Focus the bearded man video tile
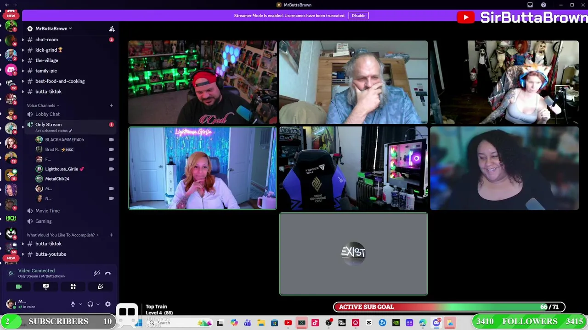588x330 pixels. click(353, 82)
